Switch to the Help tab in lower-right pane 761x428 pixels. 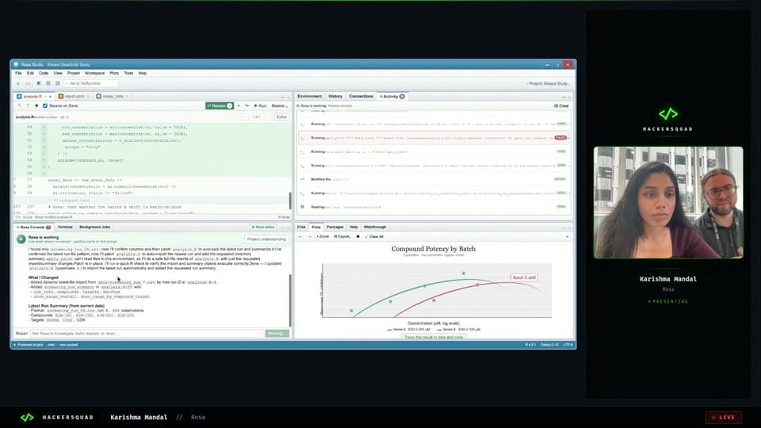point(354,227)
